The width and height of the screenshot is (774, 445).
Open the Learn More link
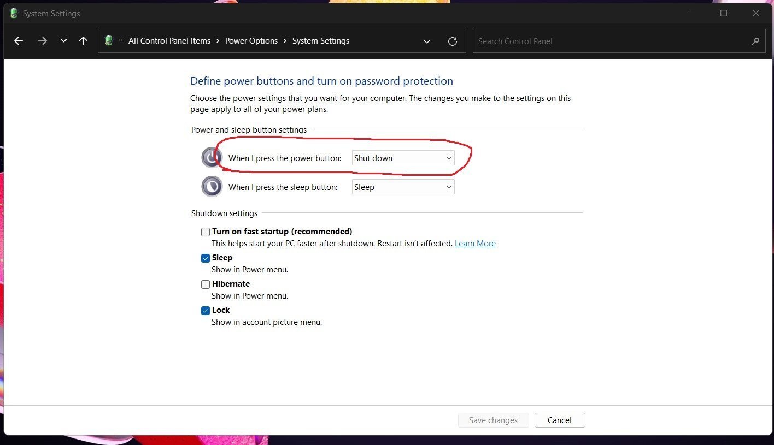coord(475,244)
